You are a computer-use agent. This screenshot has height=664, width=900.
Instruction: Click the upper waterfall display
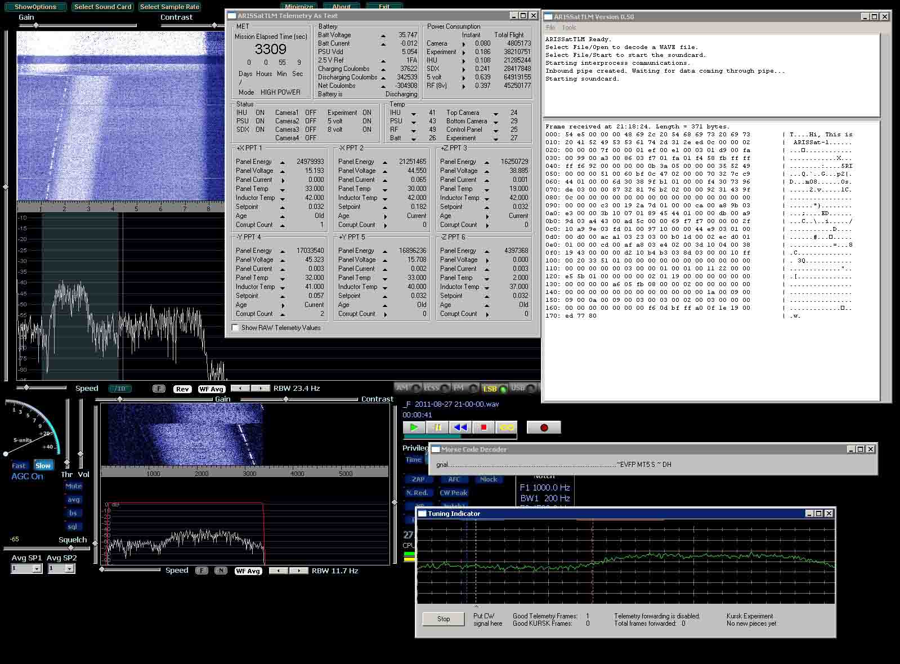[120, 115]
